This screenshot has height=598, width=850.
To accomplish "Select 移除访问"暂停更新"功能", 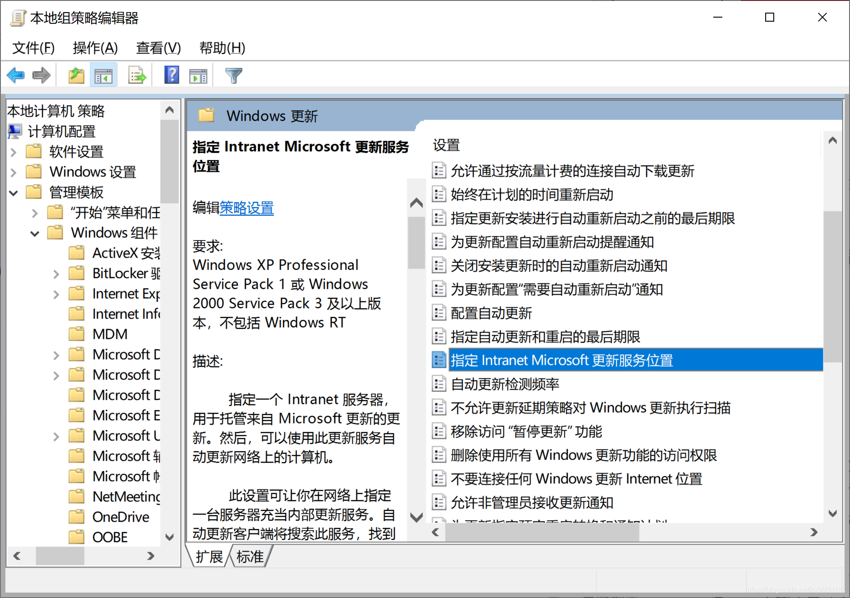I will point(526,431).
